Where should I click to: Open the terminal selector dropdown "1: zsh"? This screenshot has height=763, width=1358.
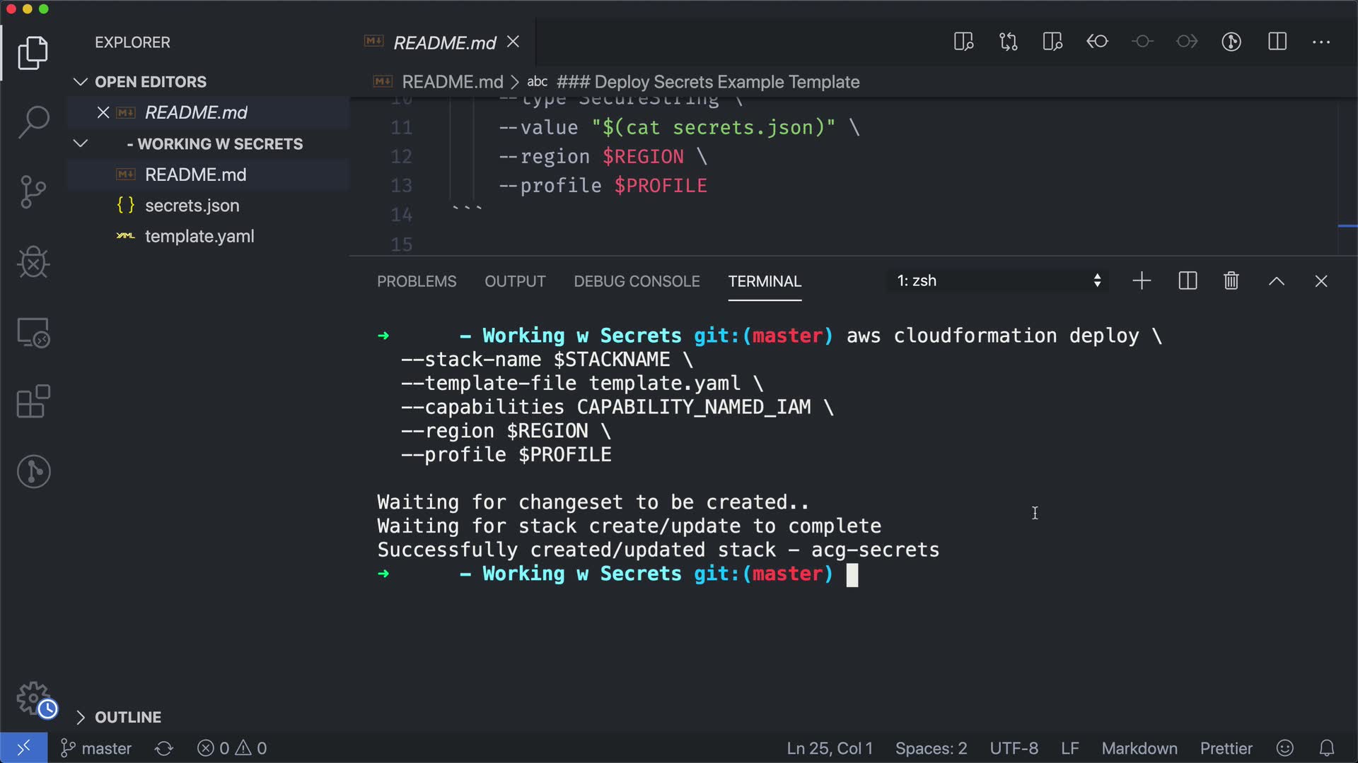tap(997, 281)
